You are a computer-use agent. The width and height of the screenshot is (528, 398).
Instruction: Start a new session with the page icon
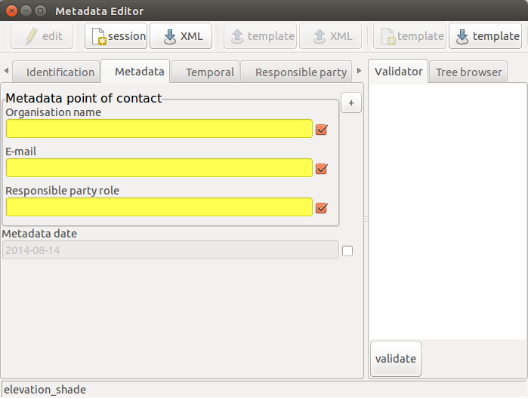pos(116,36)
